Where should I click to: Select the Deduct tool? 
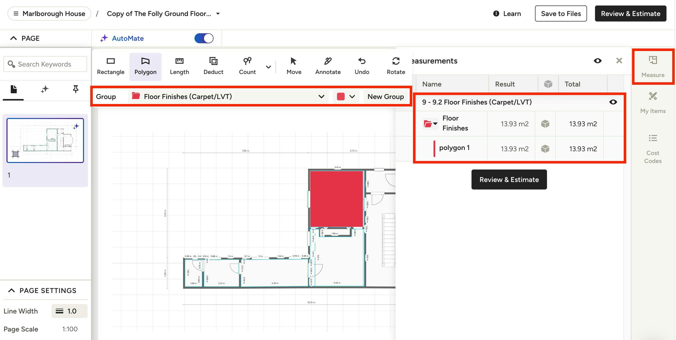213,66
